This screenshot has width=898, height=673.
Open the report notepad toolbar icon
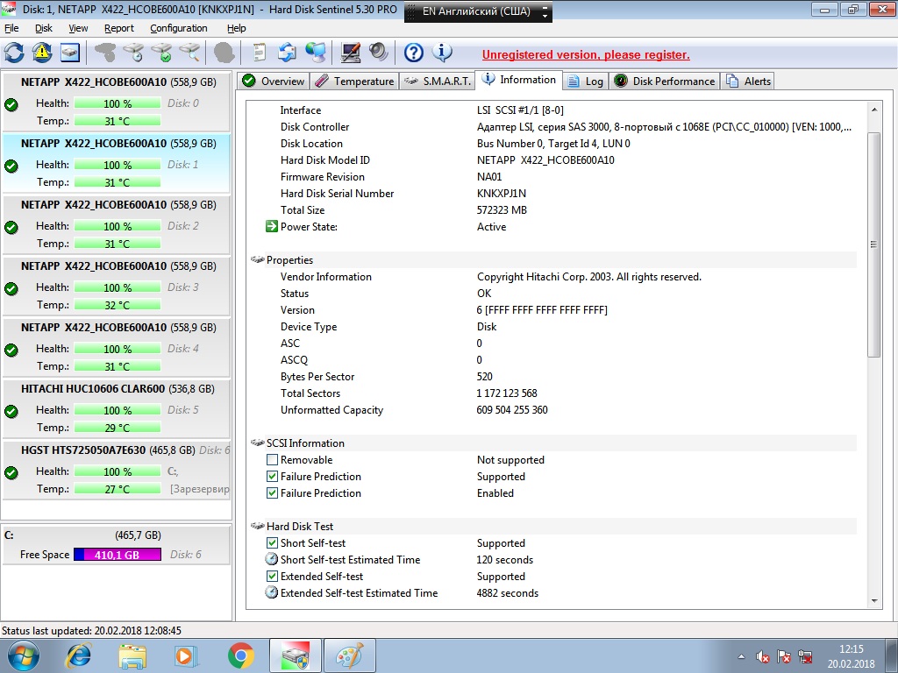pyautogui.click(x=260, y=53)
